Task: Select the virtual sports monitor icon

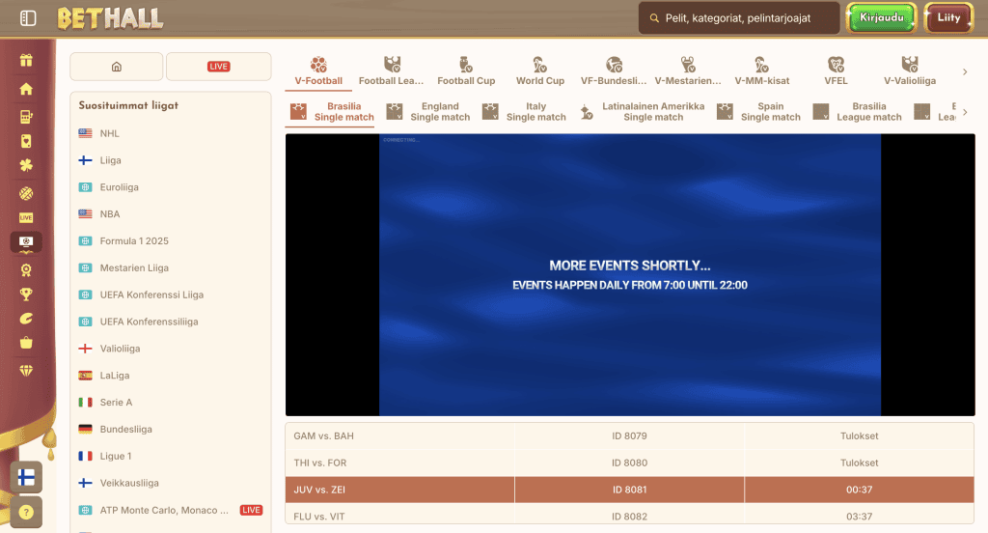Action: pos(26,242)
